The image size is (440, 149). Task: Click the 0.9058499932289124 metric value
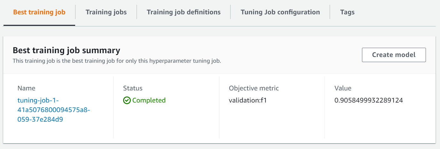click(369, 101)
